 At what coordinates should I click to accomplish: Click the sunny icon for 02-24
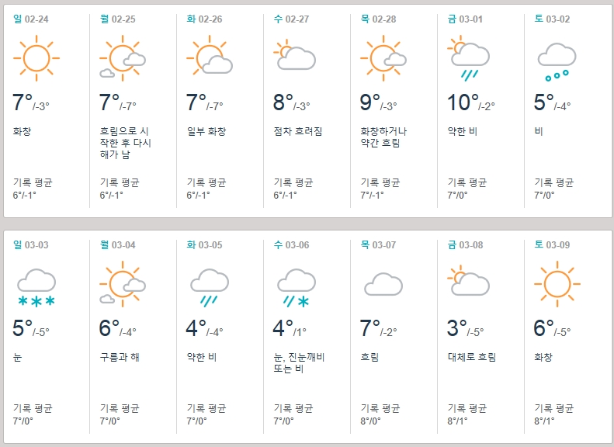36,58
